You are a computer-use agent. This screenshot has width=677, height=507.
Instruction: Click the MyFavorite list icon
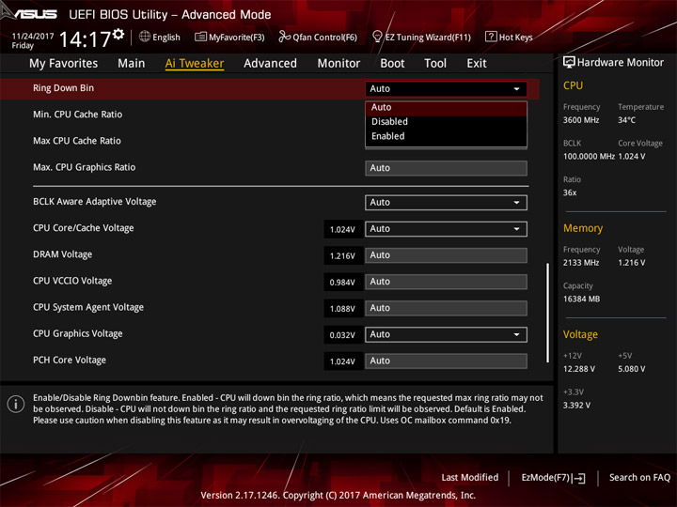pos(200,37)
